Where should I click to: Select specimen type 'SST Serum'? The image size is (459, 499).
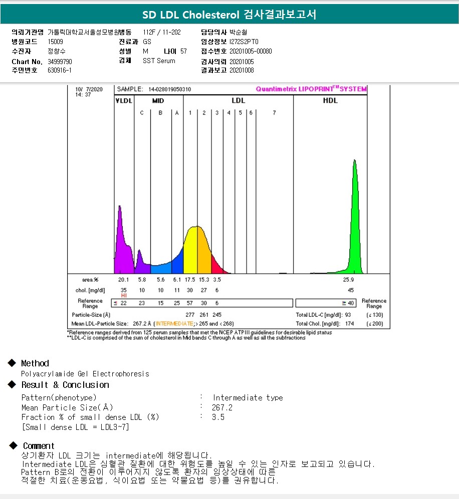tap(159, 61)
